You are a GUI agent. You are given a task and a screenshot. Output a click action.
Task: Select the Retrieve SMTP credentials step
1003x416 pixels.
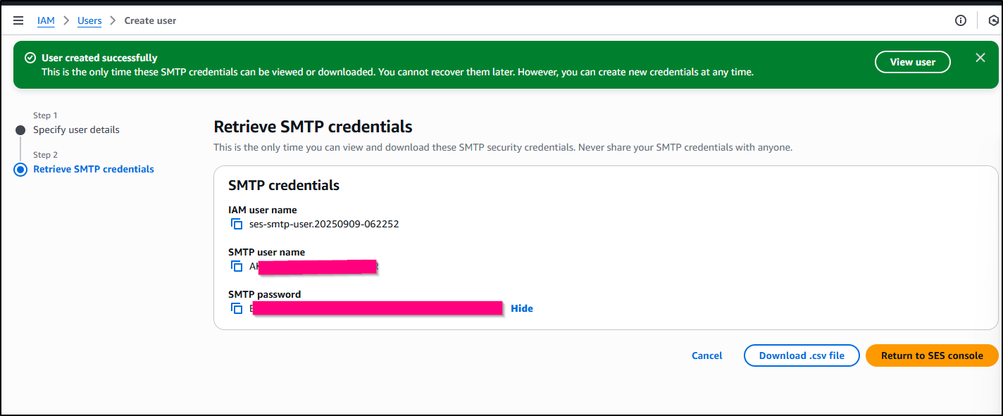(94, 169)
